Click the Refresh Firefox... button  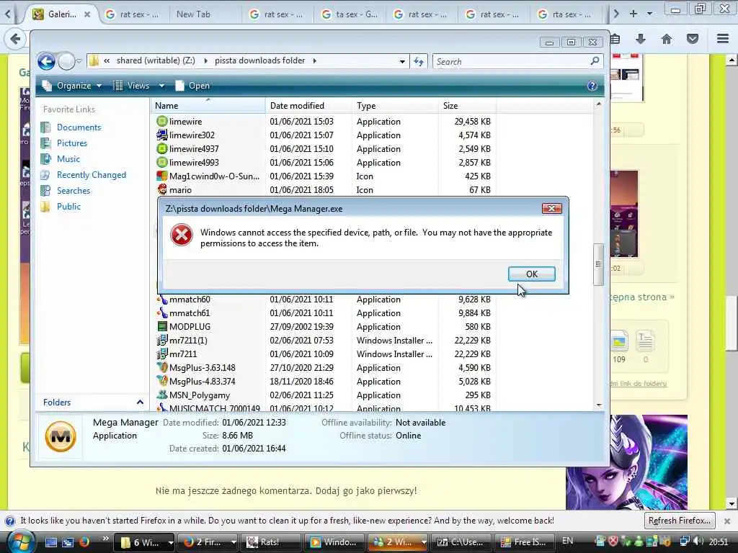[x=679, y=521]
